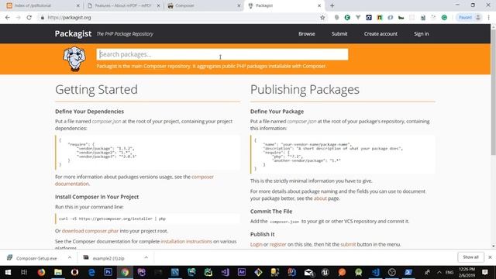
Task: Click the browser Back arrow
Action: pos(8,18)
